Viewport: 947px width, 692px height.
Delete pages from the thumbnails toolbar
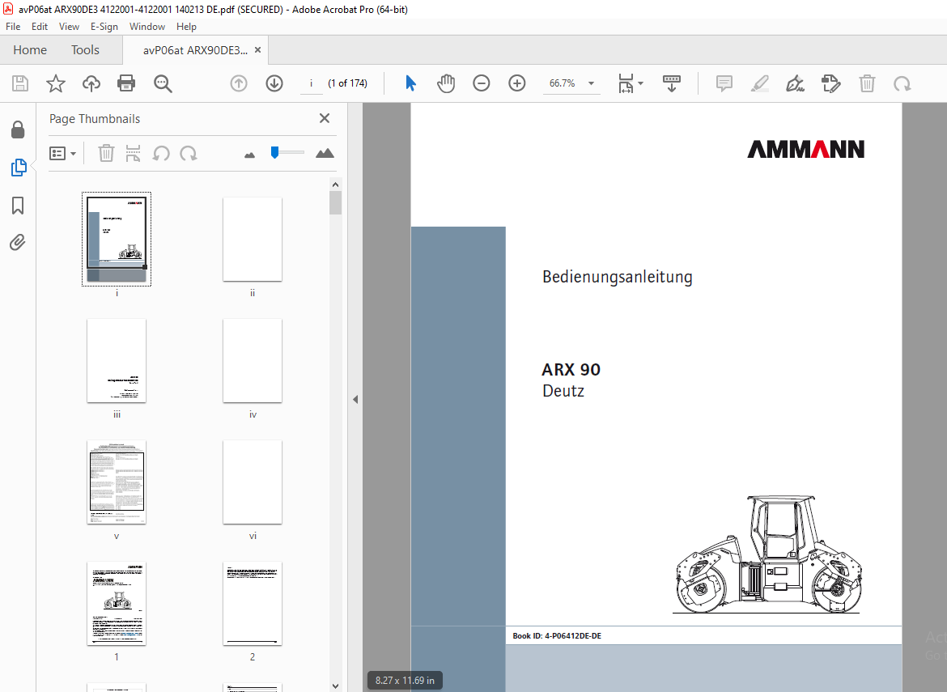click(x=106, y=154)
